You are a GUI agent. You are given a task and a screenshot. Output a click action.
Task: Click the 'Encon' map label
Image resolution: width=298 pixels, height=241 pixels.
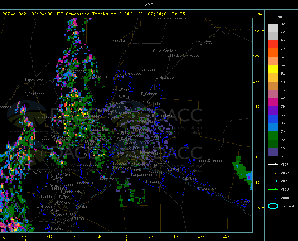218,28
